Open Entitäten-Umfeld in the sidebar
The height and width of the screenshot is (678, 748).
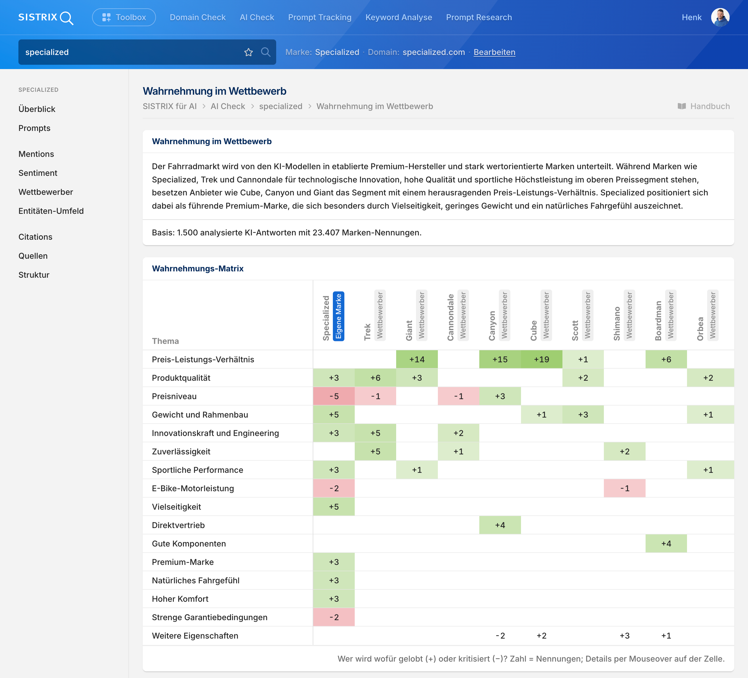click(x=51, y=211)
